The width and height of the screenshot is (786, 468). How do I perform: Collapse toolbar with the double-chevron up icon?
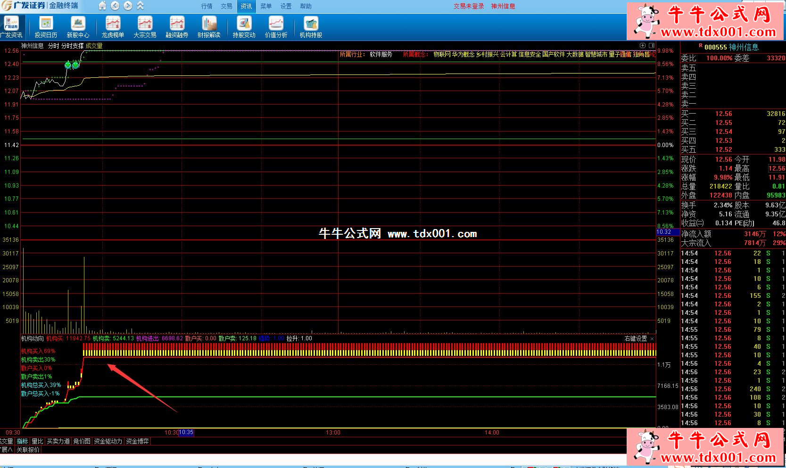[140, 6]
